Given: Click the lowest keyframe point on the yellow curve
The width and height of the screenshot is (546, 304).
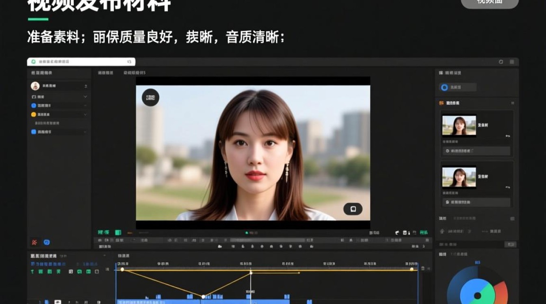Looking at the screenshot, I should pos(203,297).
